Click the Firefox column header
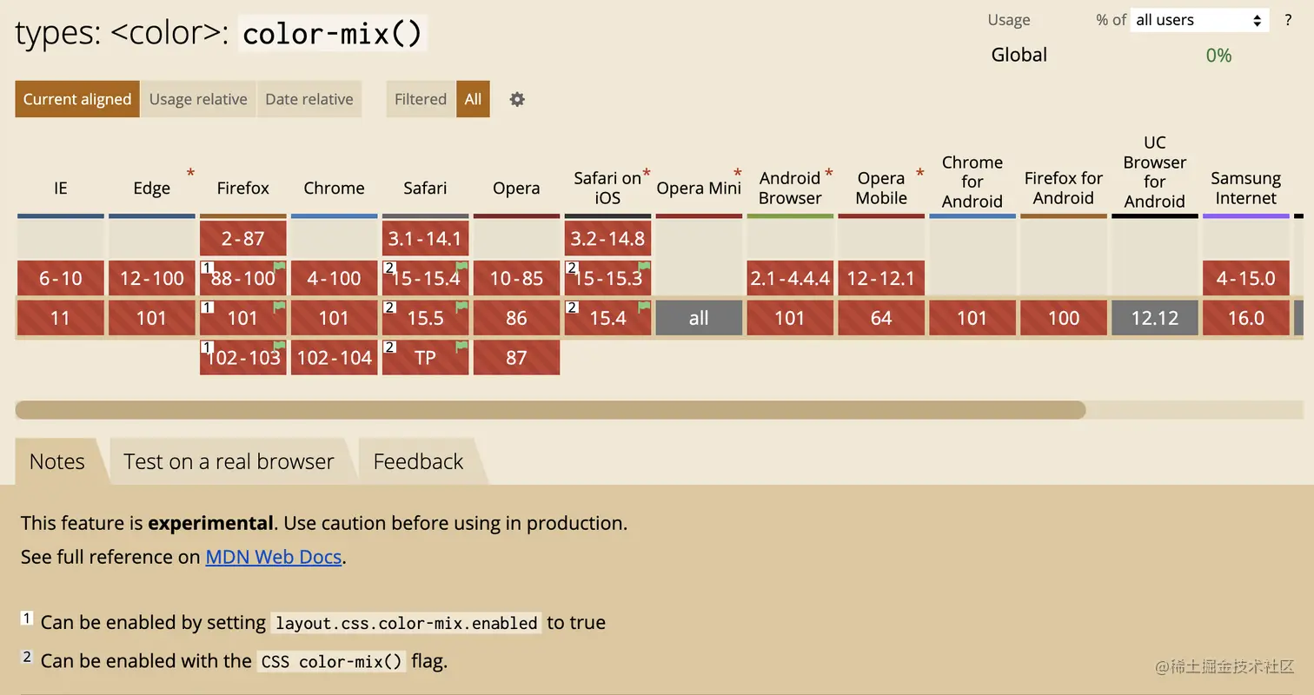The width and height of the screenshot is (1314, 695). (x=242, y=188)
